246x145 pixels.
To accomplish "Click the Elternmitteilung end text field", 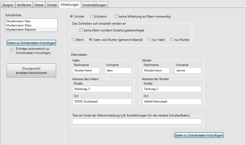I will click(x=137, y=121).
